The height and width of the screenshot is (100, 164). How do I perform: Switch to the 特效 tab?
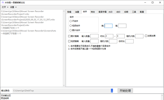tap(93, 12)
